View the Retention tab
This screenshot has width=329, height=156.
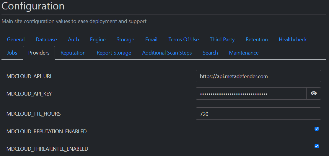click(257, 39)
